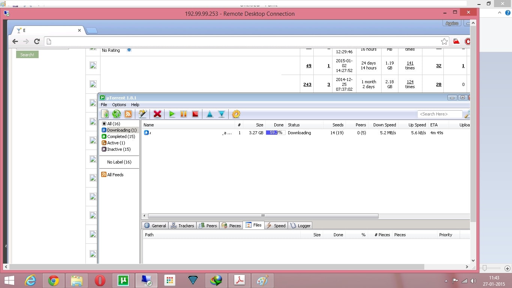
Task: Open the RSS Downloader toolbar icon
Action: pos(128,114)
